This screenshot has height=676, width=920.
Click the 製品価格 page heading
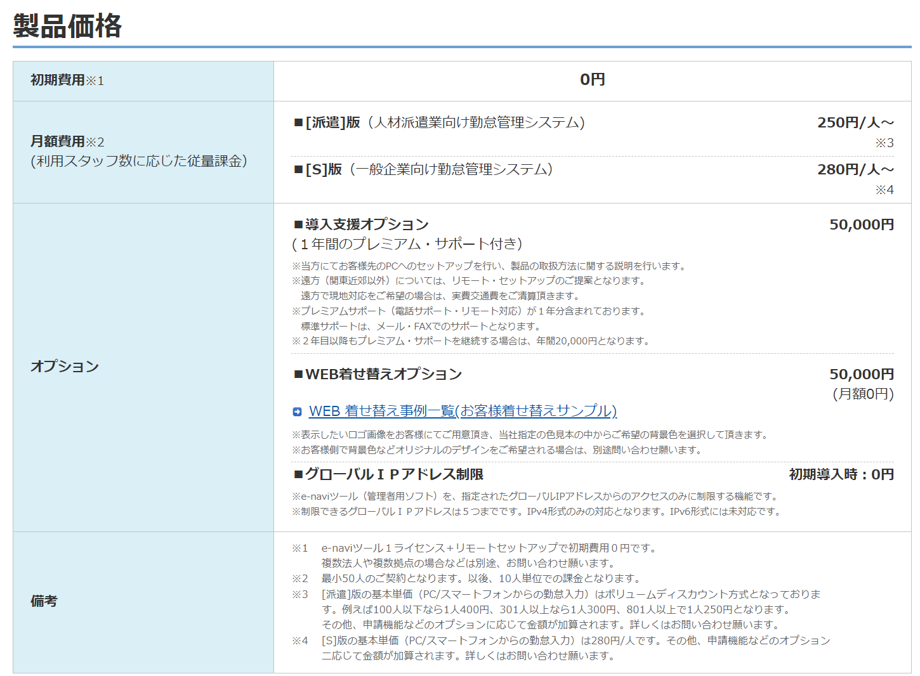(67, 26)
